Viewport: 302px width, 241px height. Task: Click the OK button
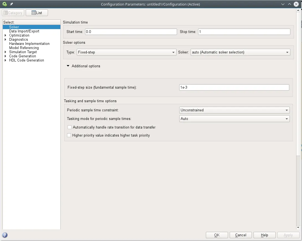tap(217, 235)
